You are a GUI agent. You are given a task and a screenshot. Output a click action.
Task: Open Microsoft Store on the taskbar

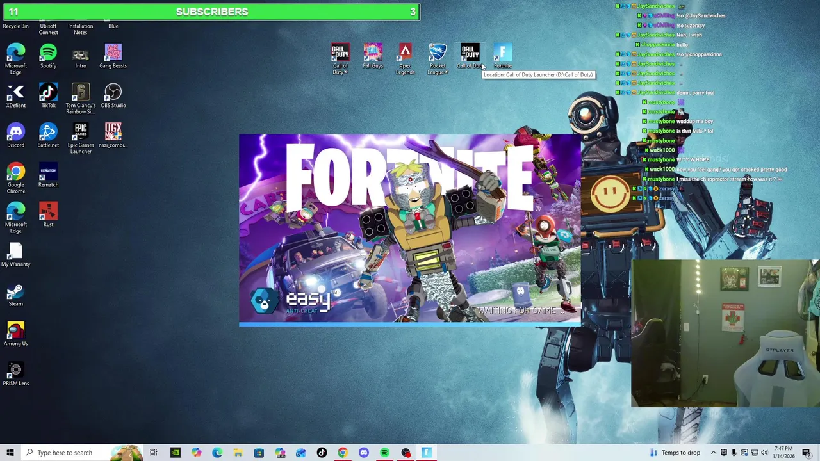pos(259,453)
